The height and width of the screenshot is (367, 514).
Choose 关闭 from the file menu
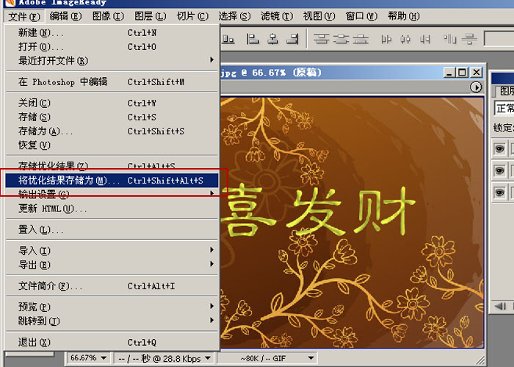pos(112,103)
